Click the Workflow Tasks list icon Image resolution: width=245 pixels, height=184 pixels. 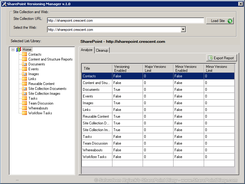coord(24,113)
